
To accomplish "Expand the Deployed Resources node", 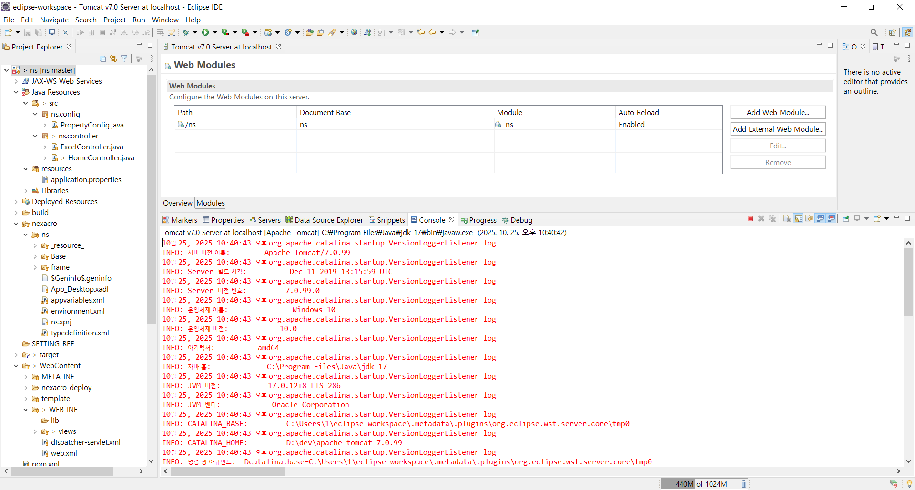I will (x=16, y=202).
